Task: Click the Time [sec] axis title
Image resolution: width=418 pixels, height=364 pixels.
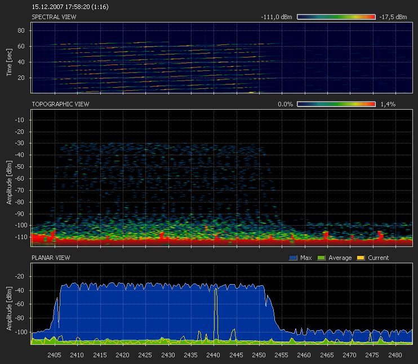Action: (x=9, y=62)
